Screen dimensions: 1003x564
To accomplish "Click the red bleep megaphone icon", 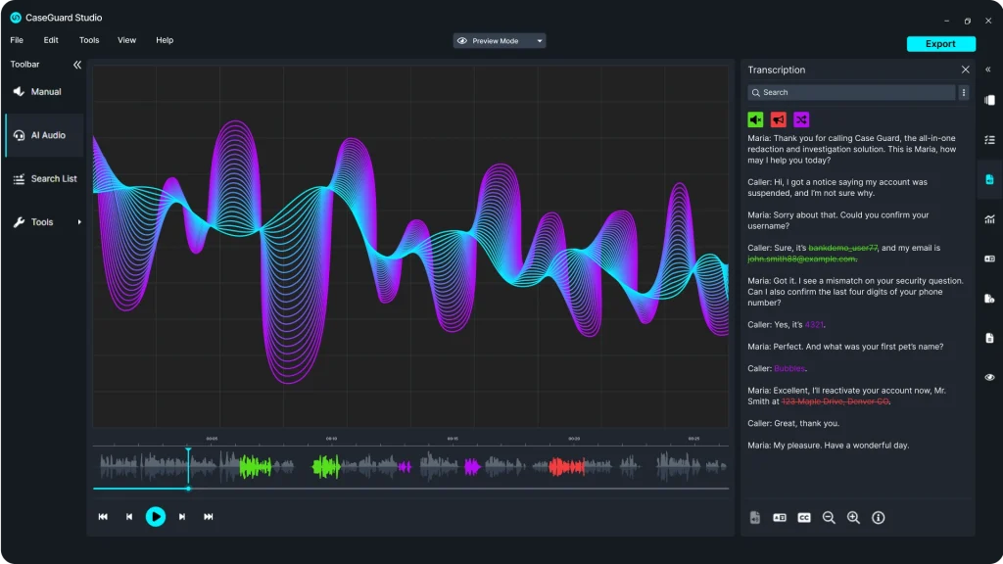I will pos(778,119).
